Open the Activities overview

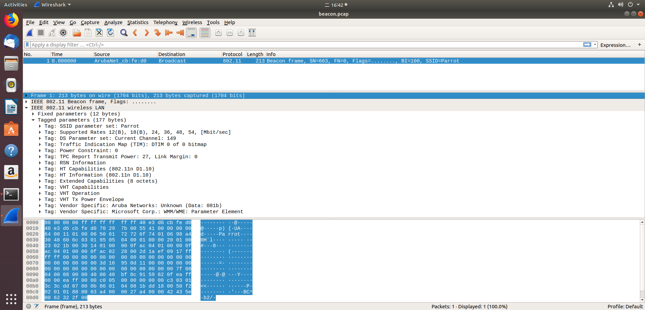(15, 5)
